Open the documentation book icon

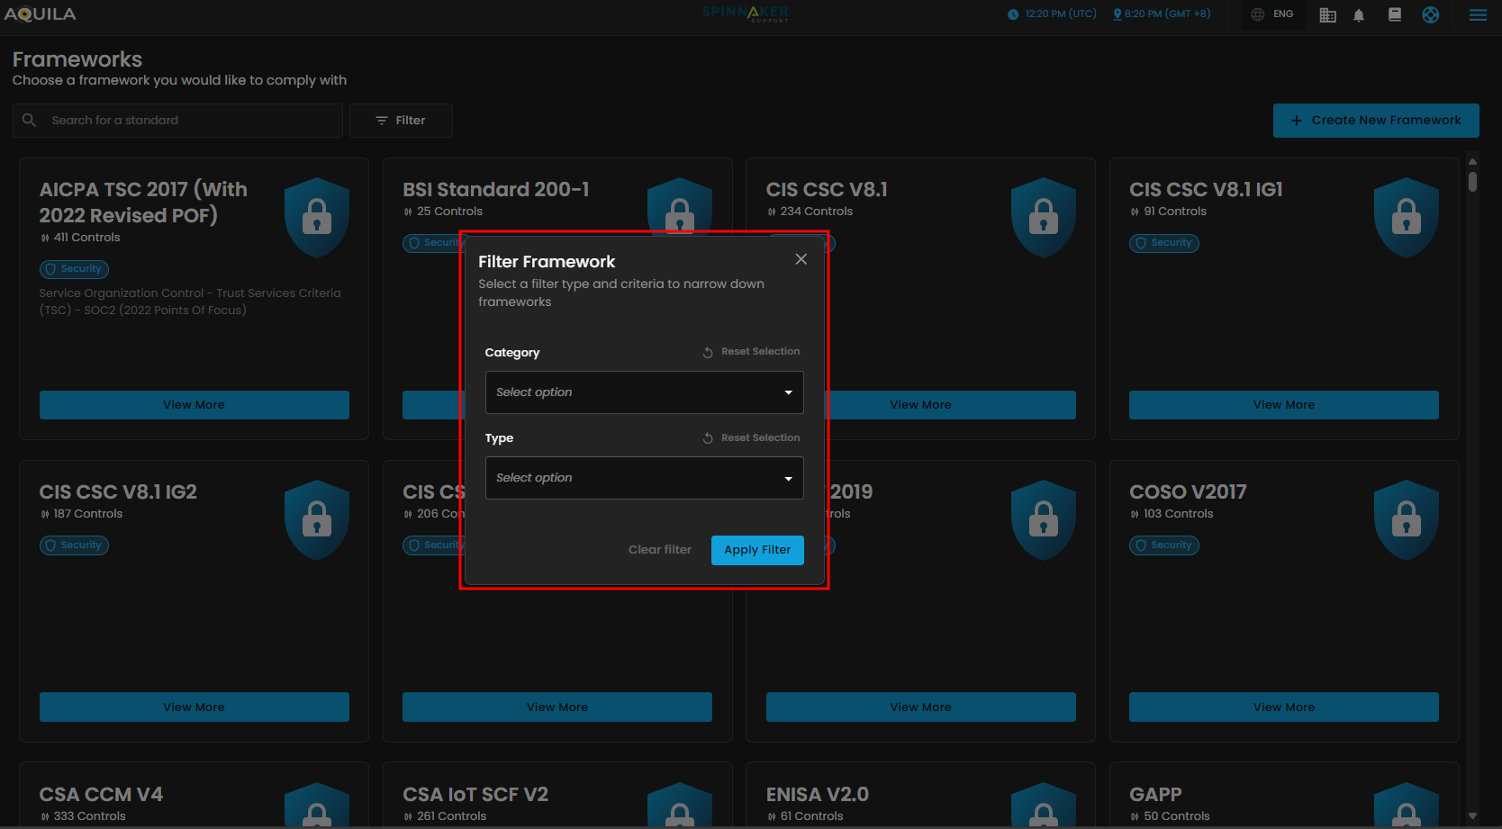[x=1395, y=14]
